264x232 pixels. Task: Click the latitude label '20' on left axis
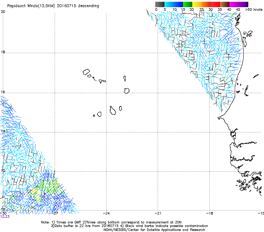pyautogui.click(x=3, y=12)
